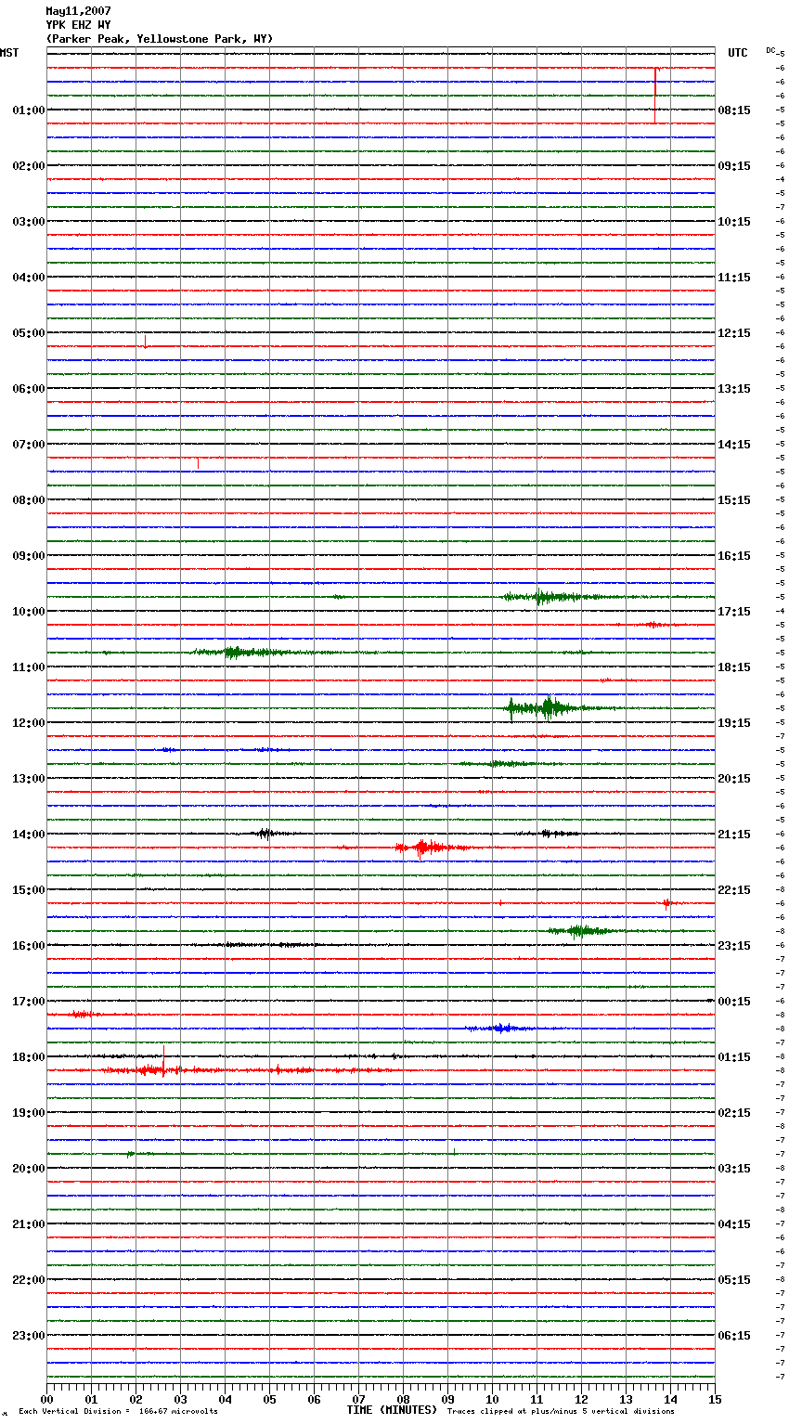Click the UTC time label "09:15"
Viewport: 789px width, 1424px height.
pos(734,166)
